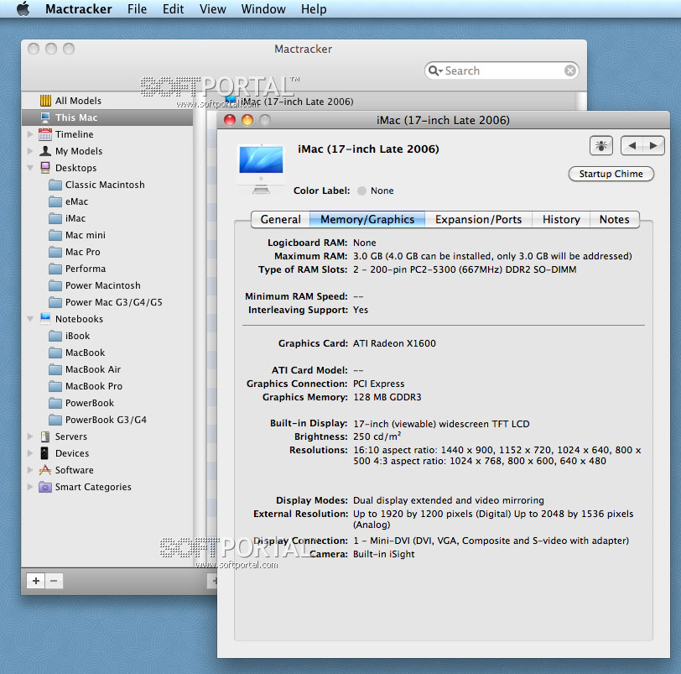This screenshot has height=674, width=681.
Task: Click the All Models columns icon
Action: tap(45, 101)
